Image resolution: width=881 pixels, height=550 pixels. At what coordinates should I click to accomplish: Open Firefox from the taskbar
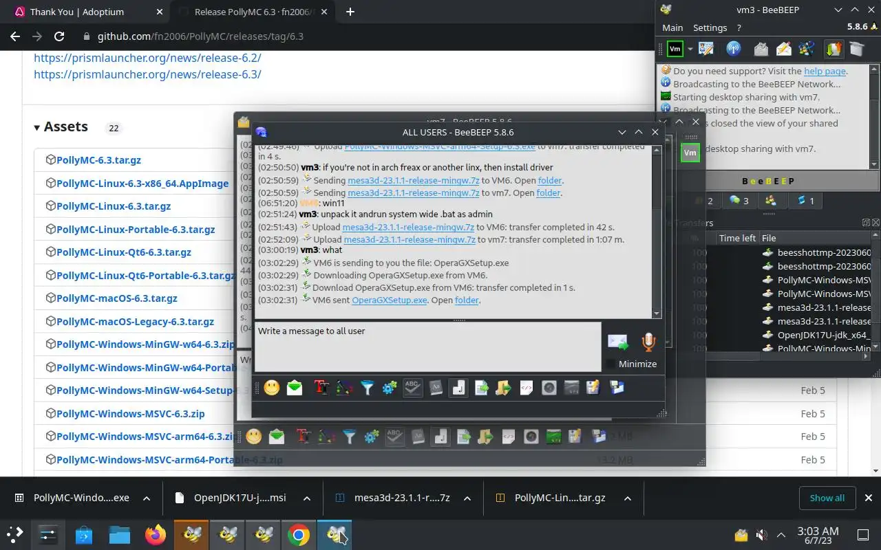tap(156, 535)
